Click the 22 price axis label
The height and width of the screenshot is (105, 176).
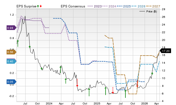163,32
